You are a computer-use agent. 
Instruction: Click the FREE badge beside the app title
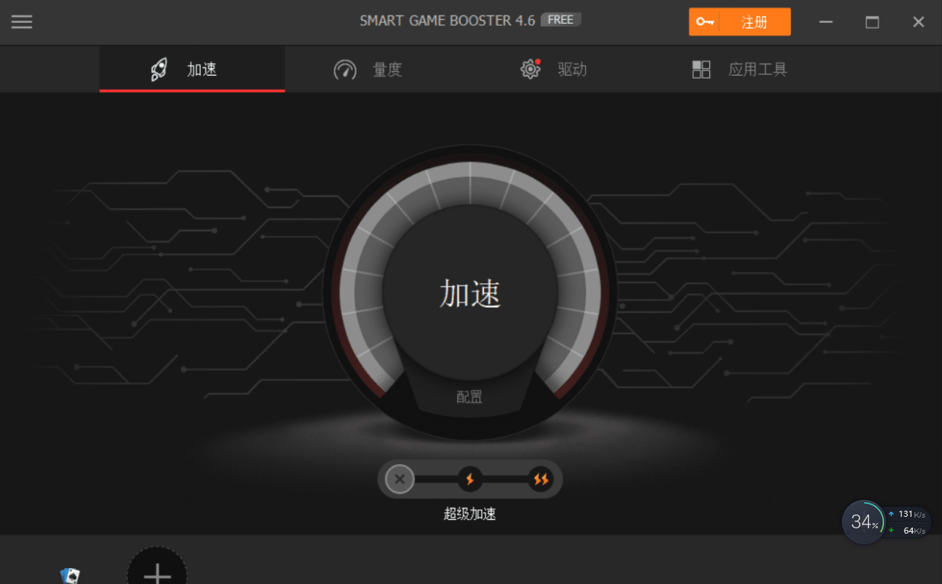coord(560,20)
